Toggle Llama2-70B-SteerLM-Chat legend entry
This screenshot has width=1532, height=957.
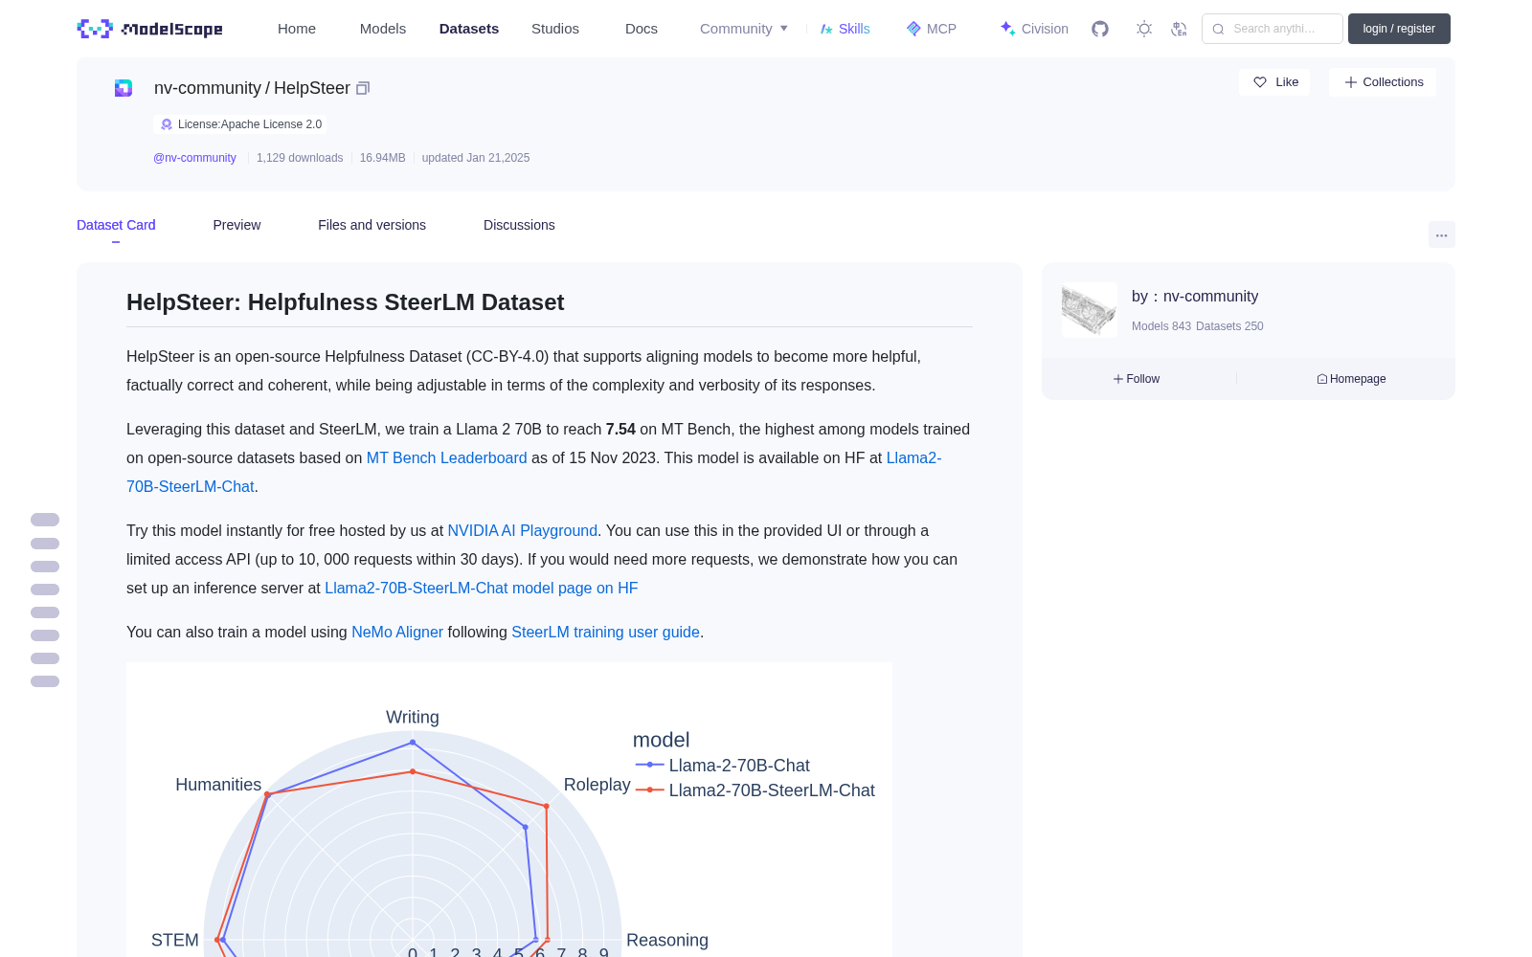tap(755, 790)
